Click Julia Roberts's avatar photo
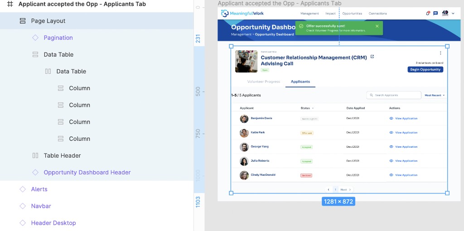This screenshot has width=464, height=231. tap(244, 161)
